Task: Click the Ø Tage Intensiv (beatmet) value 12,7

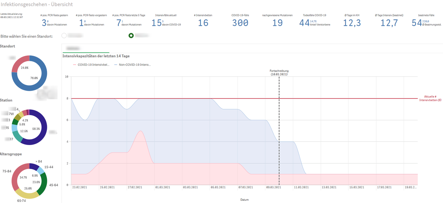Action: pos(389,23)
